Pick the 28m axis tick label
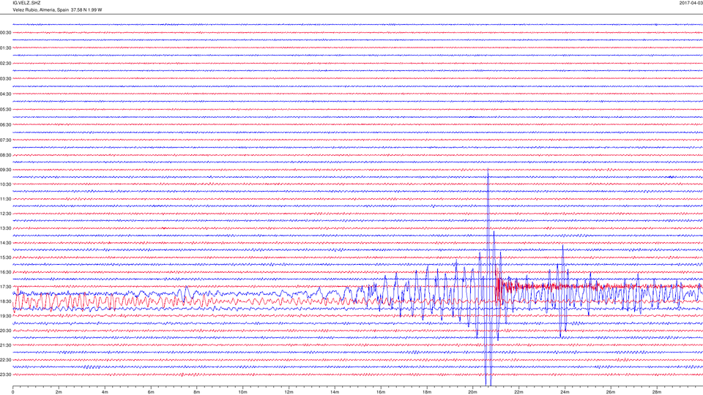Image resolution: width=703 pixels, height=395 pixels. pos(656,392)
